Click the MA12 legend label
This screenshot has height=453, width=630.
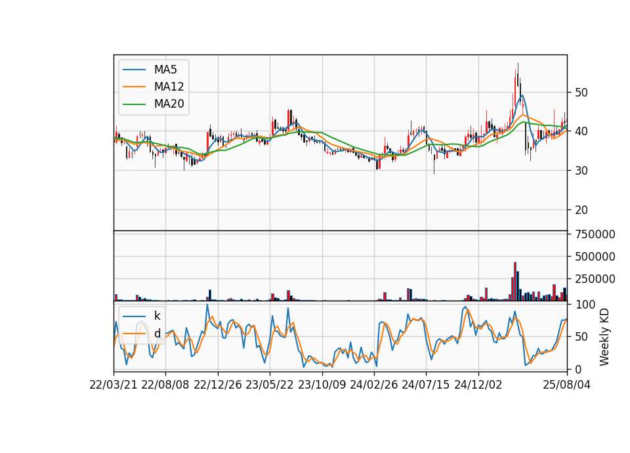click(169, 87)
